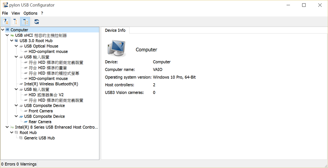328x168 pixels.
Task: Click the USB 3.0 Root Hub icon
Action: (17, 40)
